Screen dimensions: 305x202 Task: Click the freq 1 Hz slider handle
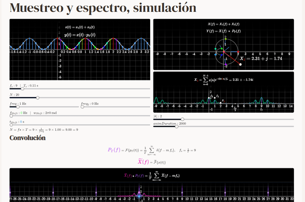point(19,107)
